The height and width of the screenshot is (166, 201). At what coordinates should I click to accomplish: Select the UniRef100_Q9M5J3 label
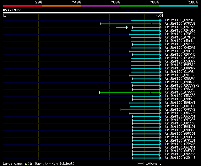[x=180, y=99]
